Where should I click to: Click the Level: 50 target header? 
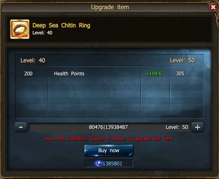coord(182,61)
